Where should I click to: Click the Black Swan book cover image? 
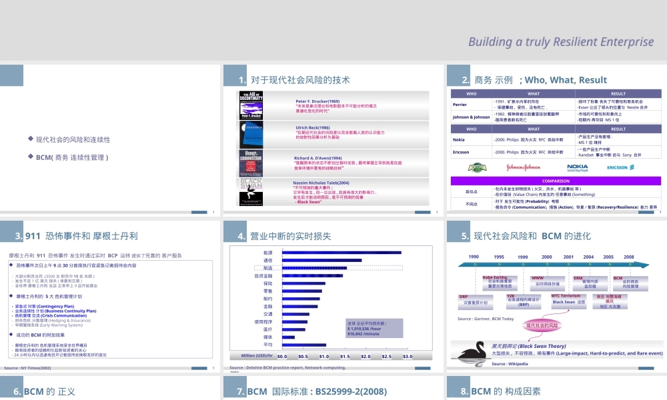coord(251,192)
